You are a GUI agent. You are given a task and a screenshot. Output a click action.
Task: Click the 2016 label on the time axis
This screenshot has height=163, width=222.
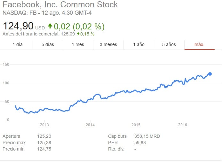click(x=182, y=125)
